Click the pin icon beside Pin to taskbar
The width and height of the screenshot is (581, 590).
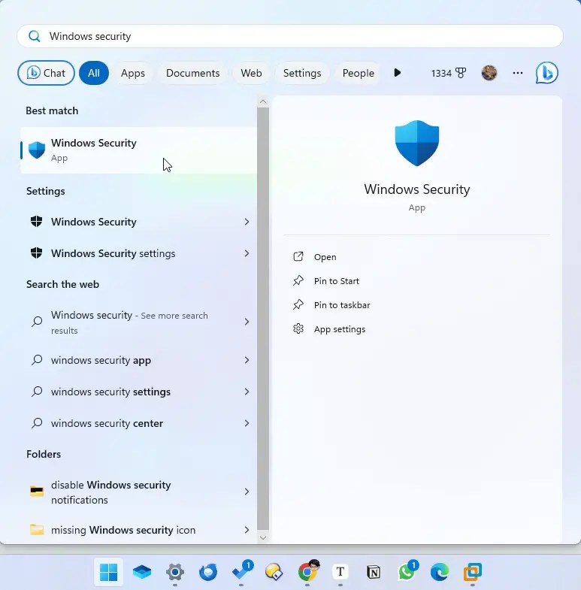click(298, 305)
